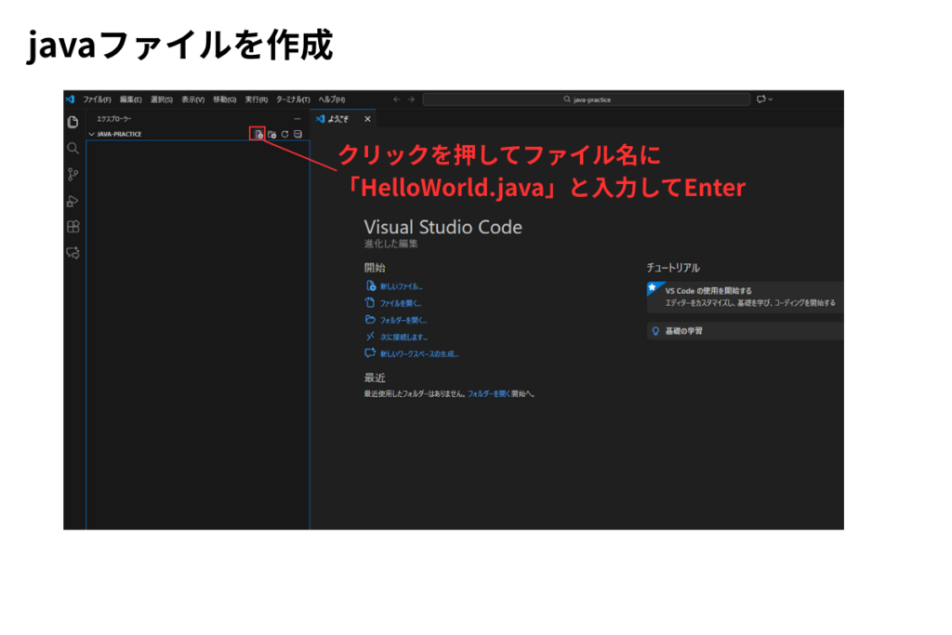Open the Run and Debug view
This screenshot has height=635, width=952.
(x=73, y=201)
